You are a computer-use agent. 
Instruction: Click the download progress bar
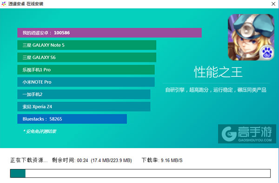[x=140, y=173]
